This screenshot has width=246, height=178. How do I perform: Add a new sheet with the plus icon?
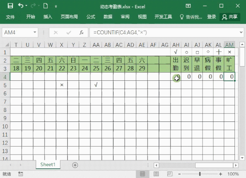pyautogui.click(x=75, y=165)
